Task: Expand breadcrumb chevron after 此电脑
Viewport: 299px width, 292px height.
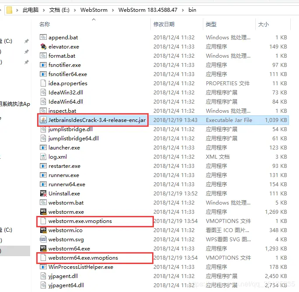Action: point(44,10)
